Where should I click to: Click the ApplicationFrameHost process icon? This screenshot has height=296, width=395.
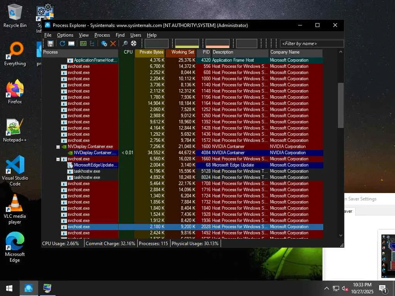point(70,60)
